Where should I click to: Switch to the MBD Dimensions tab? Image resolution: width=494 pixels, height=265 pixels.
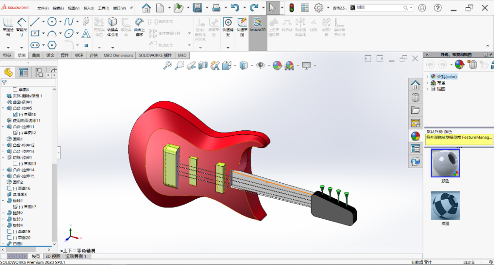[x=118, y=55]
